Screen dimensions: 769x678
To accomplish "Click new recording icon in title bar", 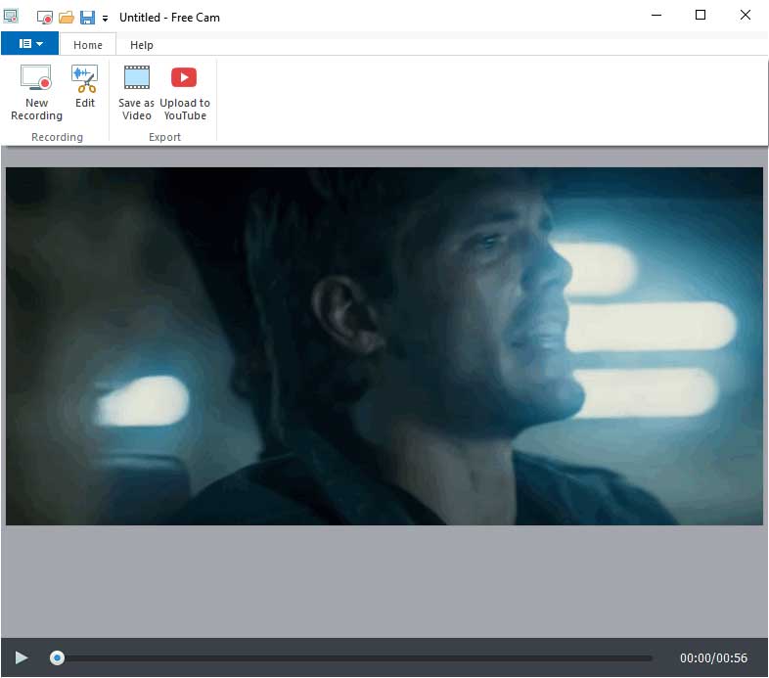I will coord(45,18).
